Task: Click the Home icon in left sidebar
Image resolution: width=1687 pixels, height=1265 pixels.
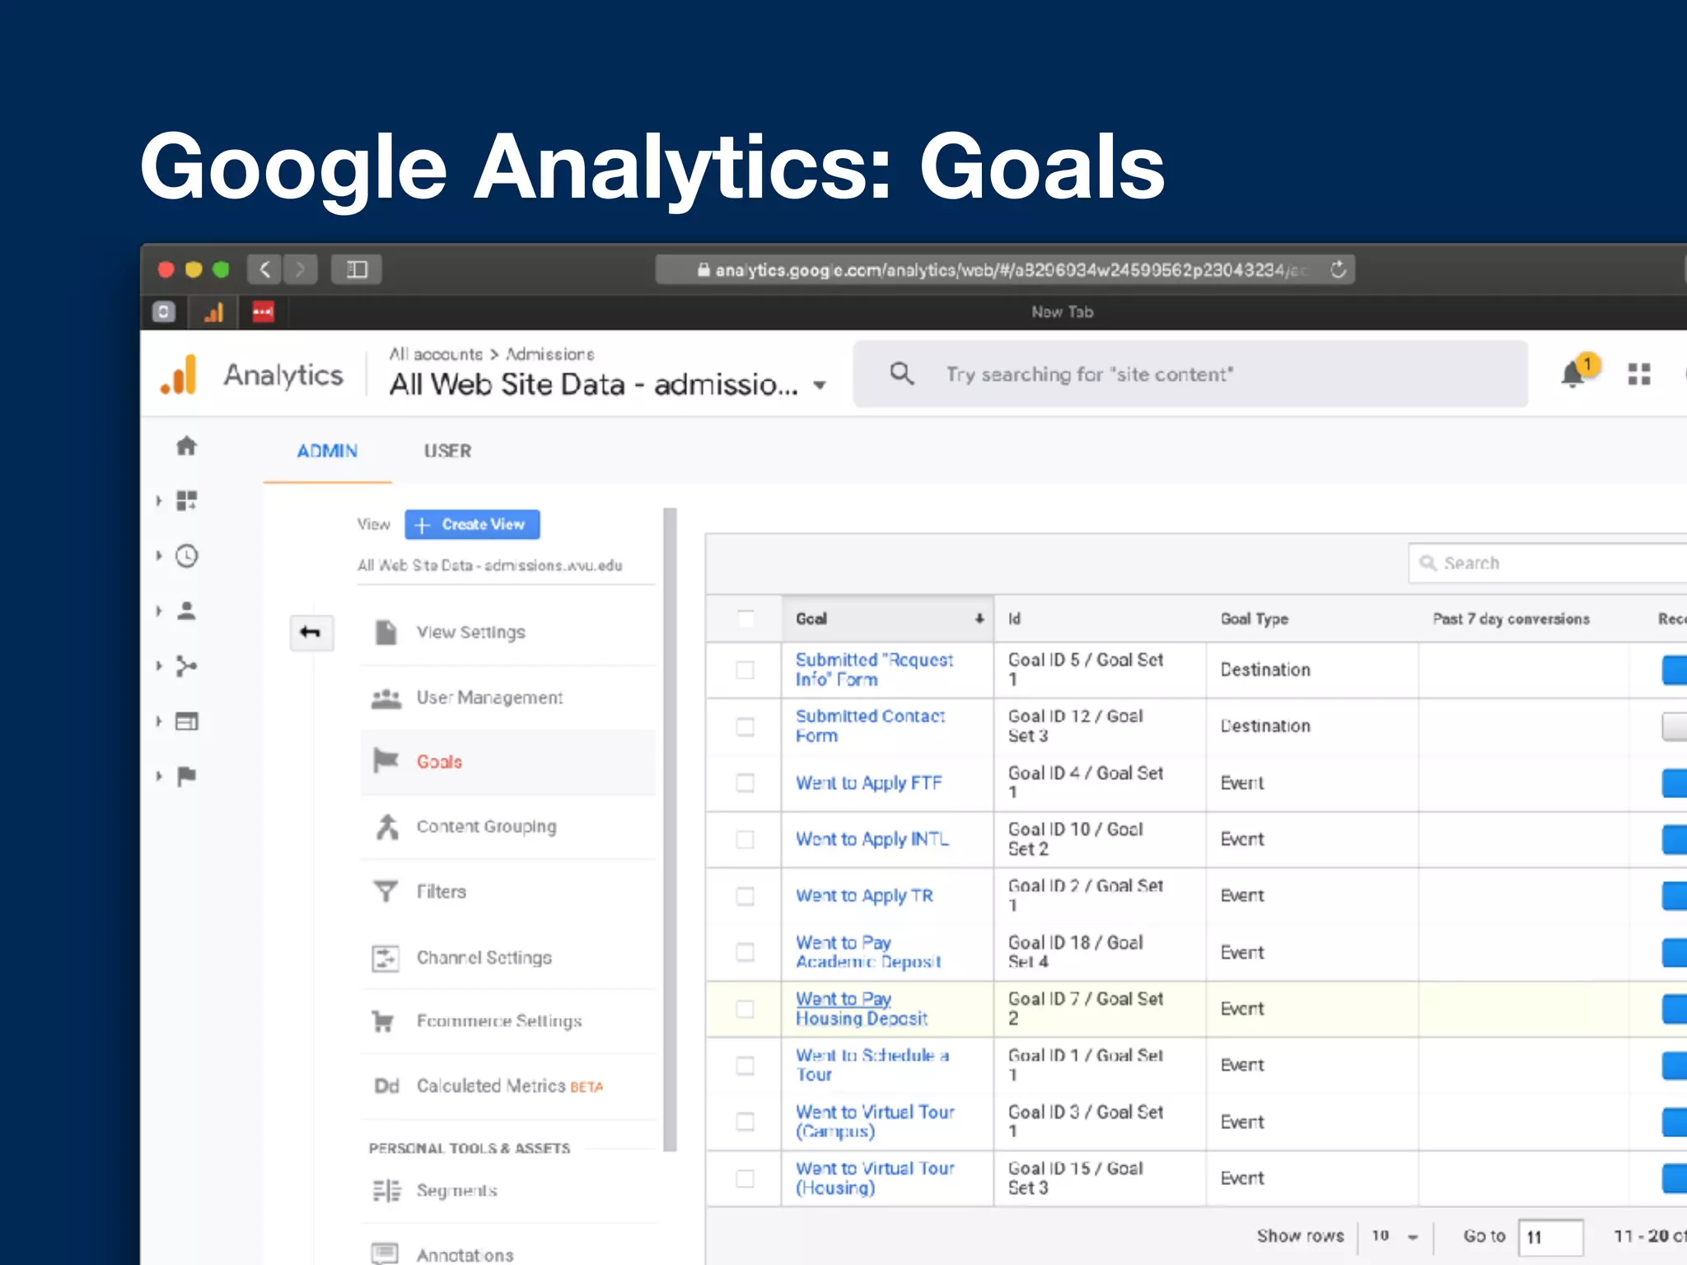Action: click(187, 446)
